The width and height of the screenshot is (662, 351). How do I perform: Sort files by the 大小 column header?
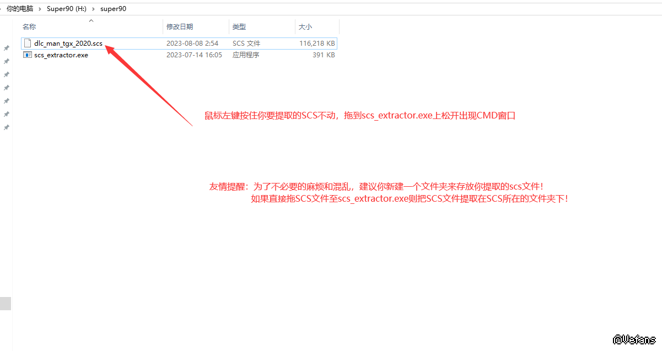click(305, 26)
